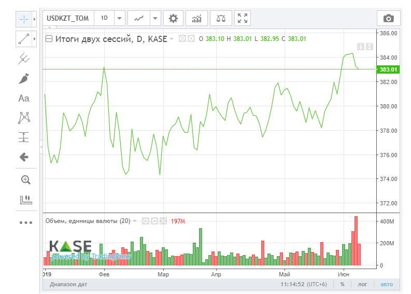Enter fullscreen mode with the expand icon
This screenshot has height=294, width=411.
[242, 18]
